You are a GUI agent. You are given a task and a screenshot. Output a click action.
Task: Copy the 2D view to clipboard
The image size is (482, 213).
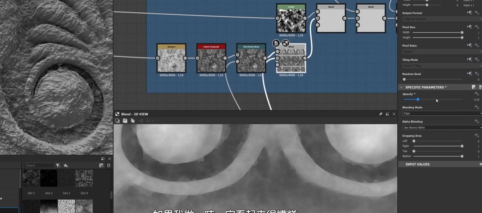coord(133,121)
